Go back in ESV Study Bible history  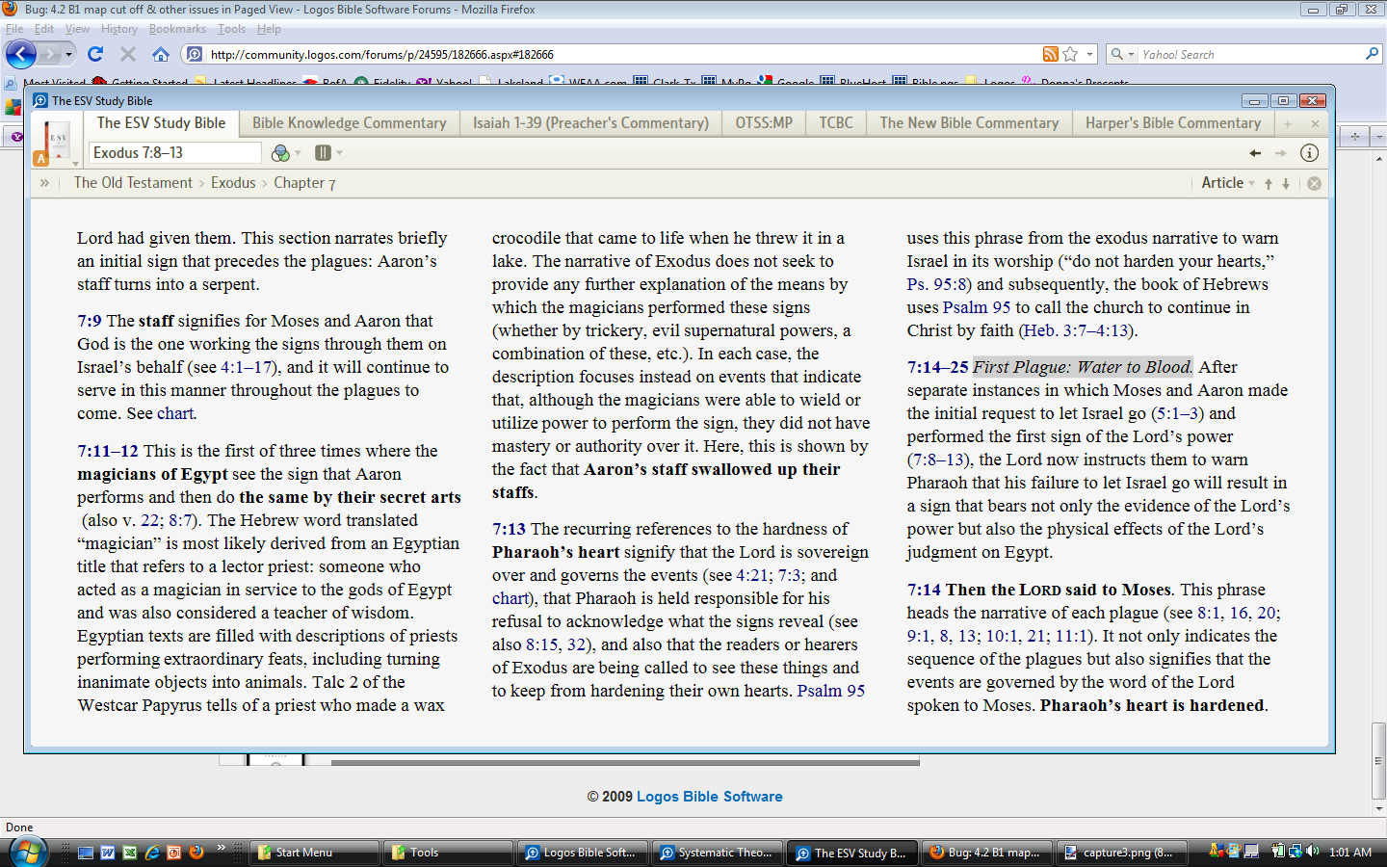[1255, 152]
